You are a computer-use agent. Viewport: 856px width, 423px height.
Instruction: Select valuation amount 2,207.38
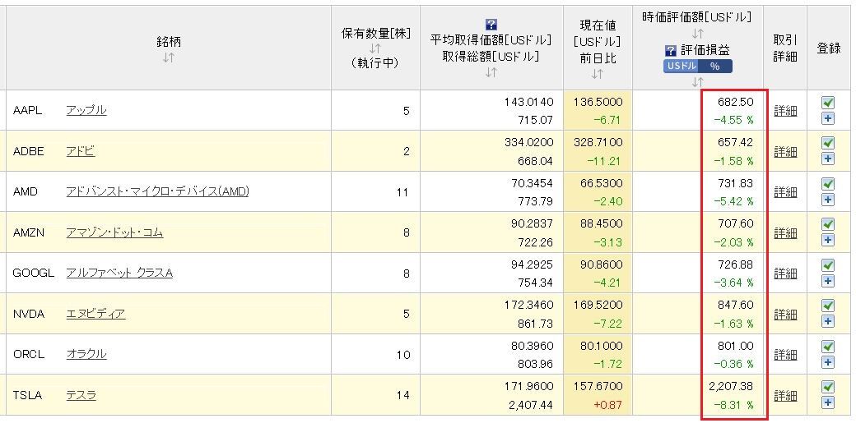[x=730, y=387]
